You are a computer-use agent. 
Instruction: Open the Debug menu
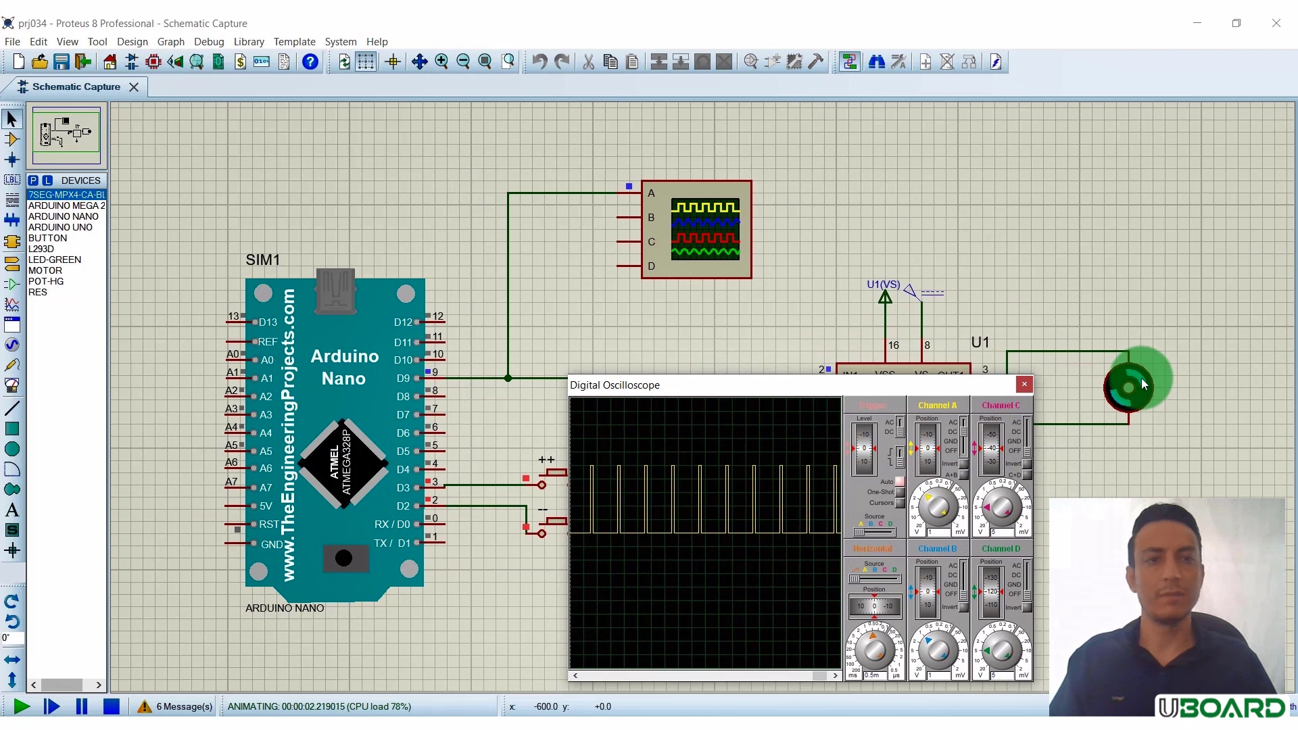pos(209,42)
